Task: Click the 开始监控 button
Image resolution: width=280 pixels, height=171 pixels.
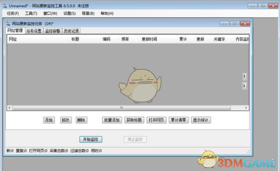Action: click(x=91, y=139)
